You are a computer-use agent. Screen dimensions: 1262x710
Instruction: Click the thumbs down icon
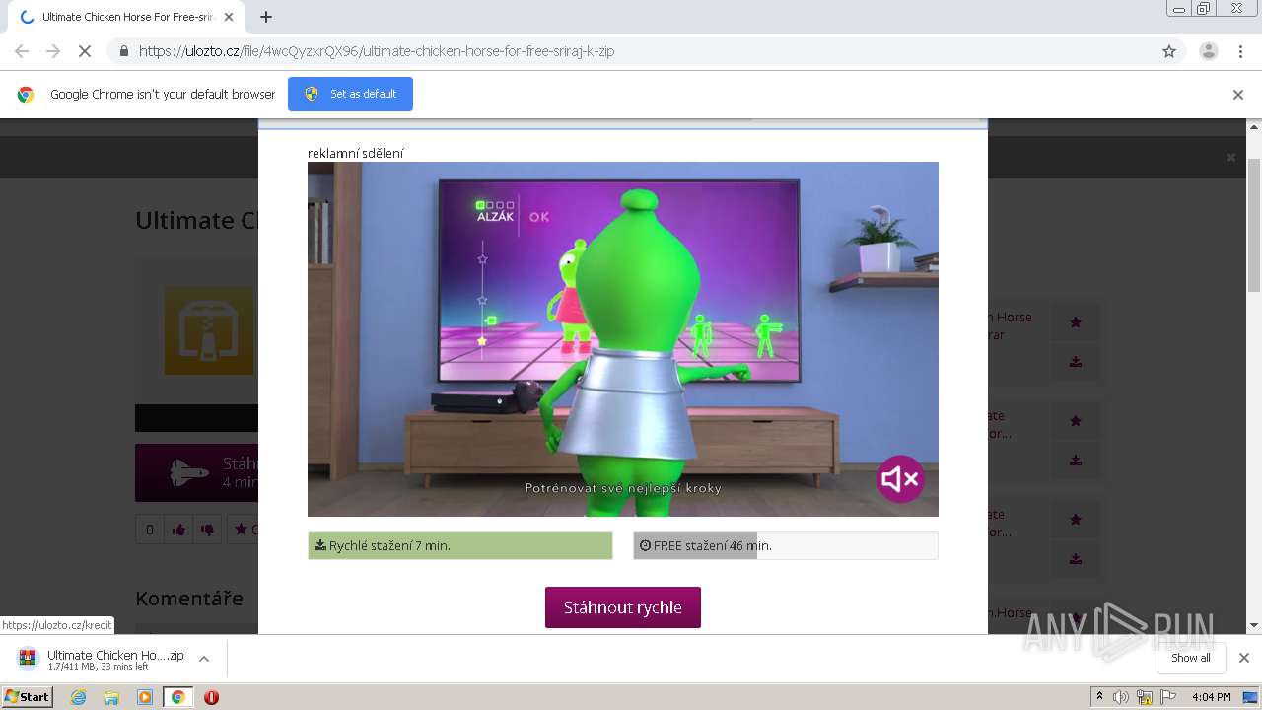[x=207, y=530]
